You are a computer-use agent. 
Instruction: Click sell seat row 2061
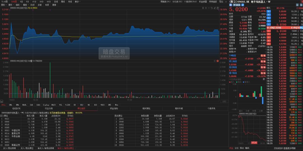[151, 119]
